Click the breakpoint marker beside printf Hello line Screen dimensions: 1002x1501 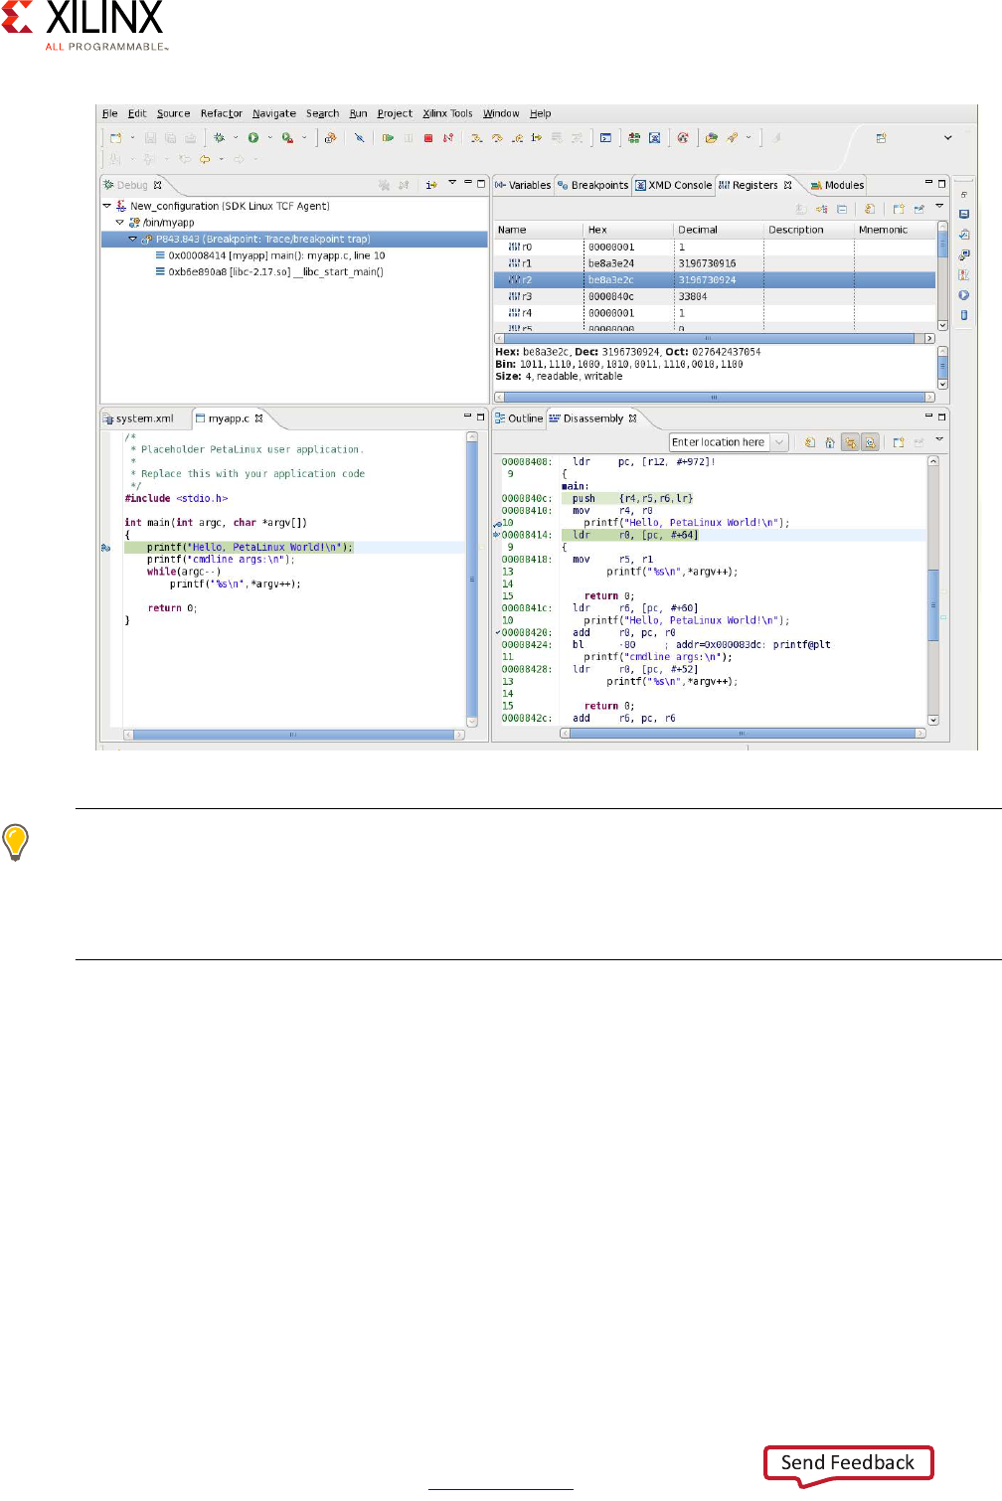105,548
